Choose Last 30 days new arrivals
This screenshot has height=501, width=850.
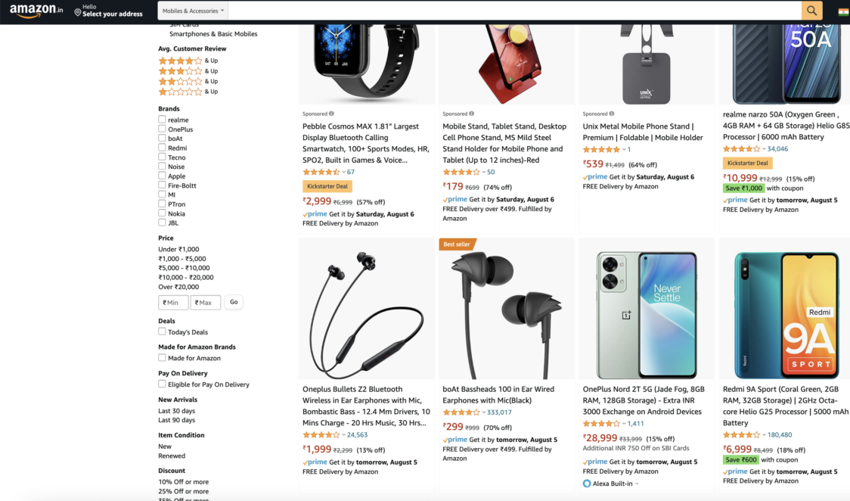(x=177, y=411)
